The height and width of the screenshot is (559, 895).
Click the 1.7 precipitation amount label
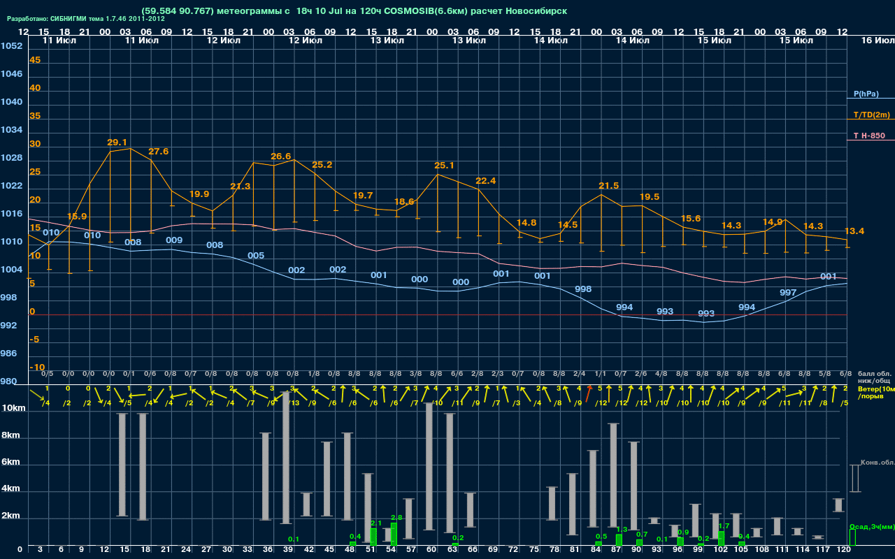point(724,526)
